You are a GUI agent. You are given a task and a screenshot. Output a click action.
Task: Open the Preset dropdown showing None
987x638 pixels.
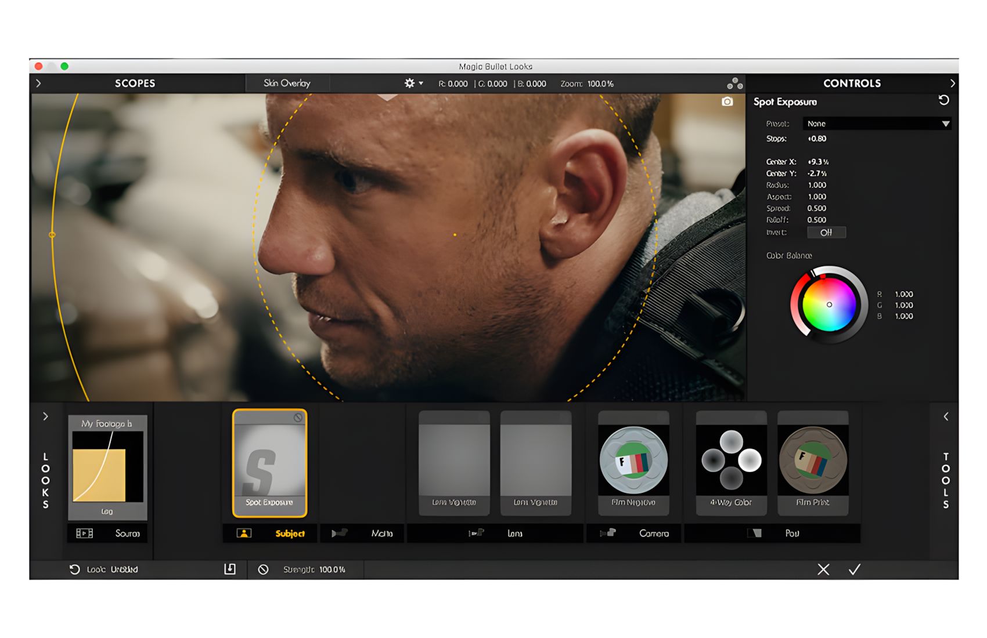coord(877,124)
